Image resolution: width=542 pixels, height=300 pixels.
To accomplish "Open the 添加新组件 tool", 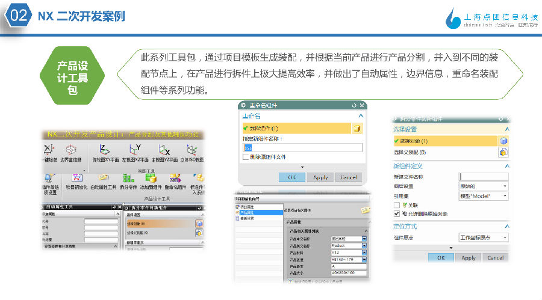I will [x=151, y=179].
